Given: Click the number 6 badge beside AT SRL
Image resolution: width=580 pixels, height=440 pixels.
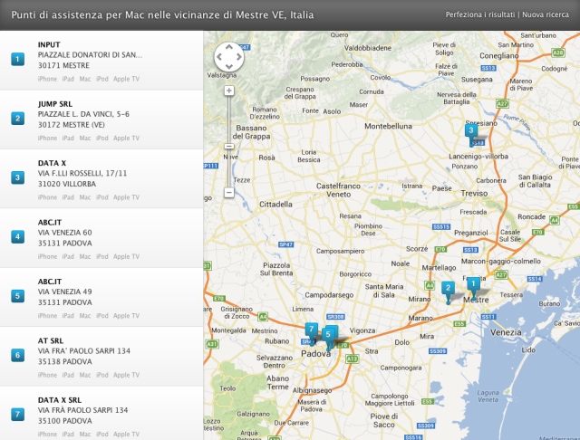Looking at the screenshot, I should click(17, 356).
